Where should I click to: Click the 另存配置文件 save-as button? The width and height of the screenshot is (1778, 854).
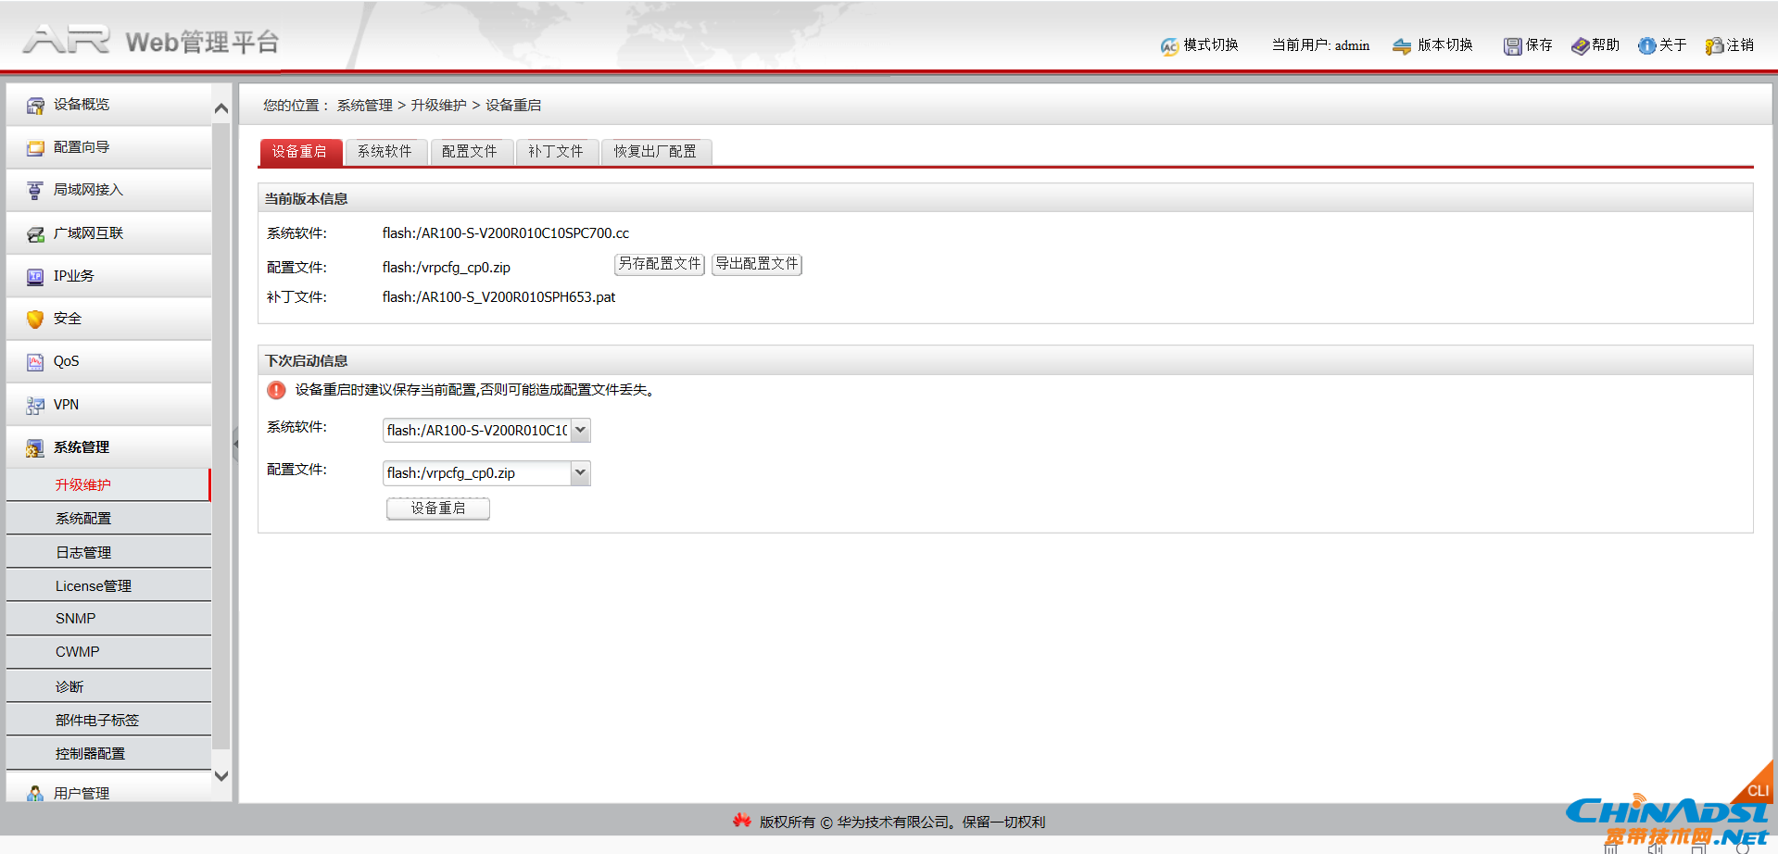point(660,264)
